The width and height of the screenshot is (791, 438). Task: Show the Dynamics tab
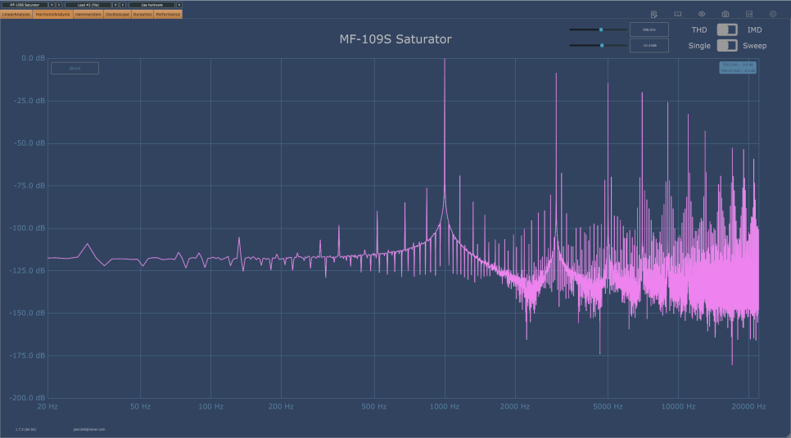pyautogui.click(x=142, y=14)
